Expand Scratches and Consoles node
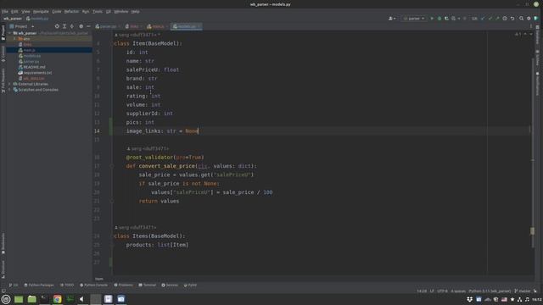The image size is (543, 305). coord(9,90)
